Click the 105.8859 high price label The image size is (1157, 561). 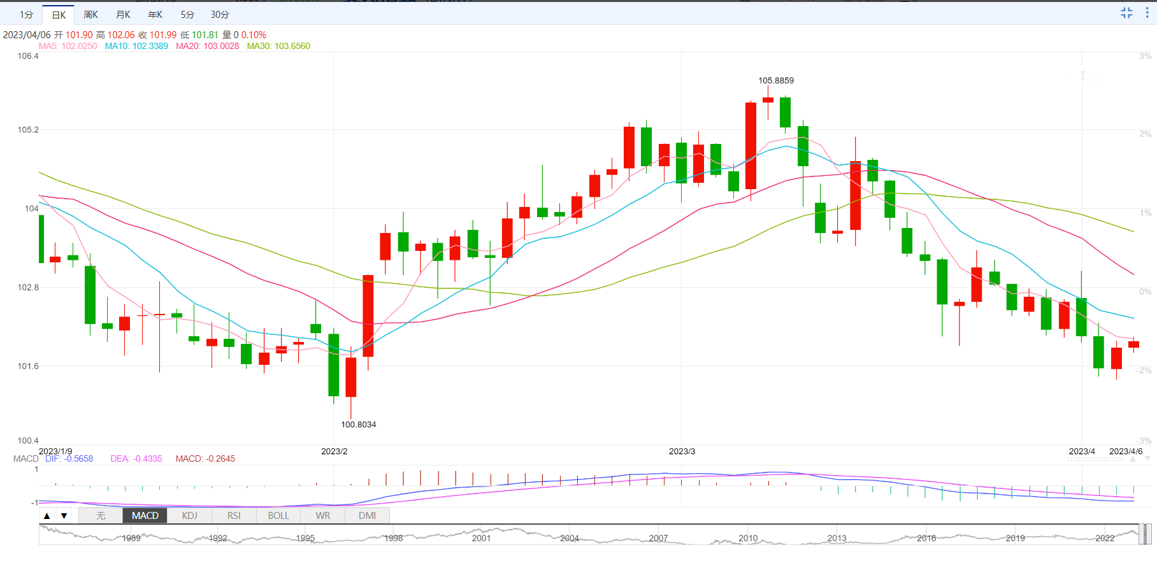(776, 80)
